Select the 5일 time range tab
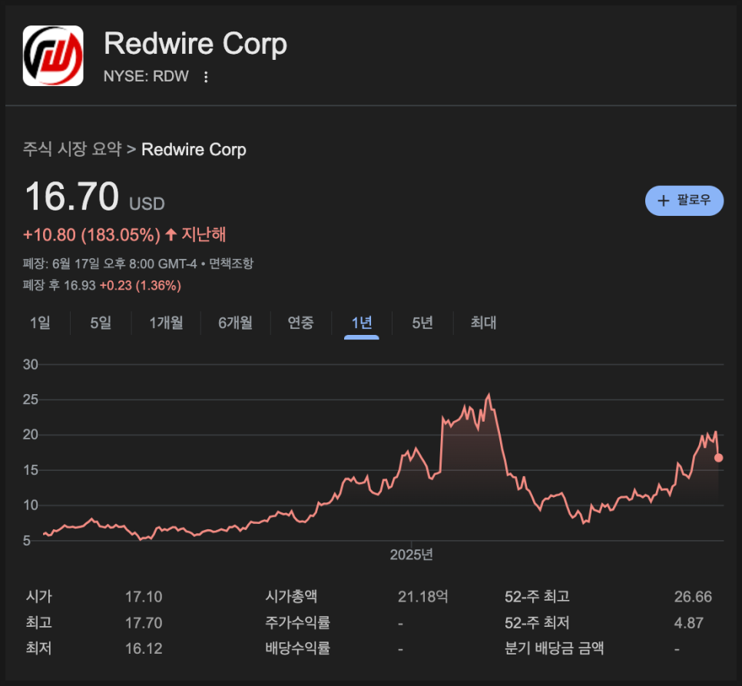This screenshot has height=686, width=742. click(x=101, y=323)
